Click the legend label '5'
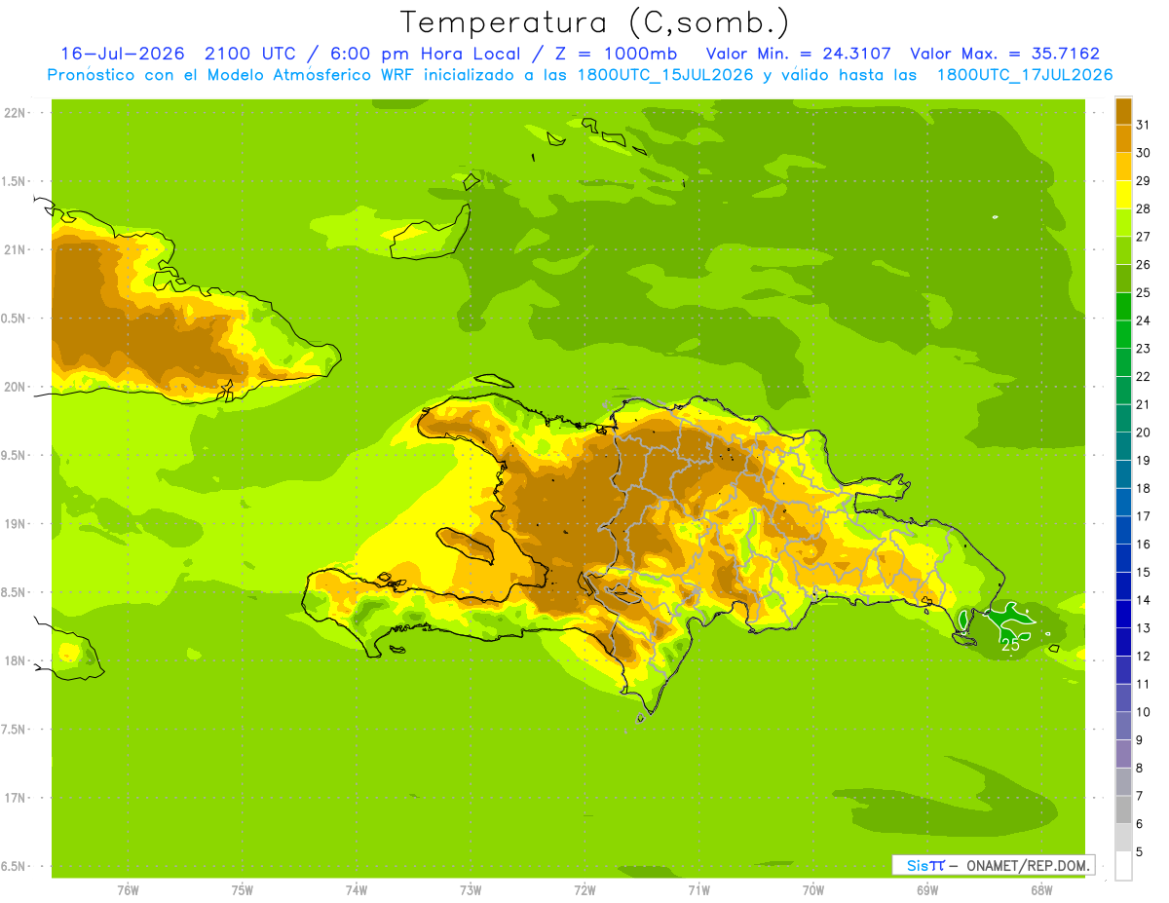The image size is (1169, 903). (x=1140, y=852)
